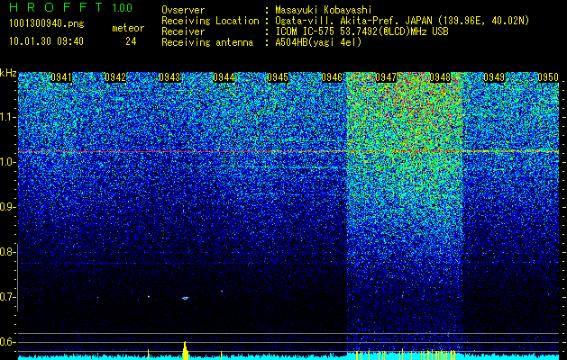
Task: Click the 0943 time marker
Action: [x=169, y=77]
